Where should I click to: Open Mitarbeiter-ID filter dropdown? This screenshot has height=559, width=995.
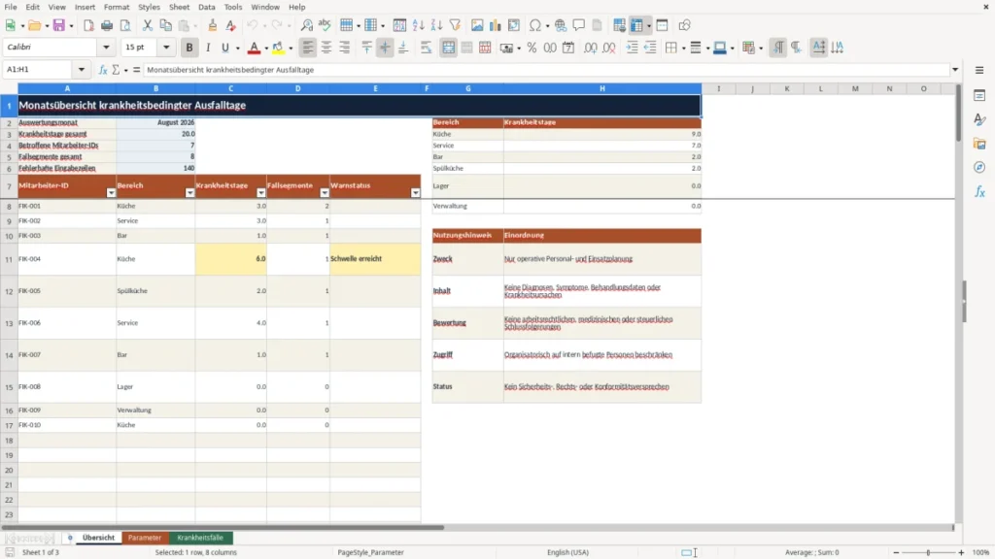point(111,193)
